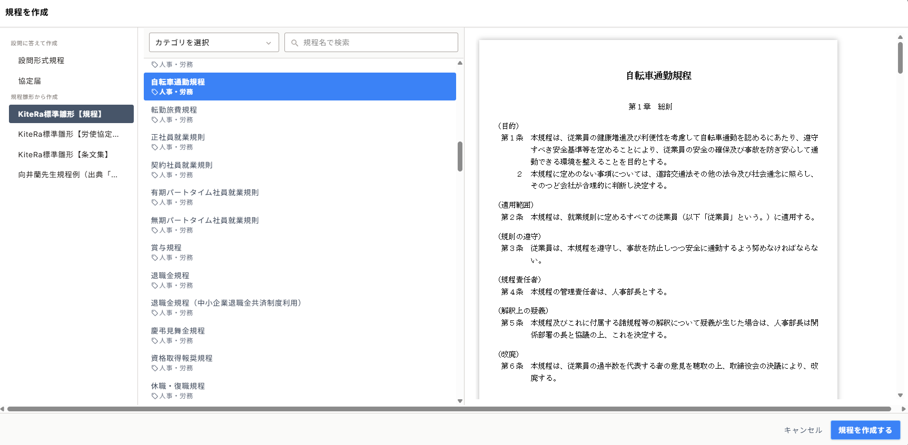Click the horizontal scrollbar left arrow
The image size is (908, 445).
point(3,409)
